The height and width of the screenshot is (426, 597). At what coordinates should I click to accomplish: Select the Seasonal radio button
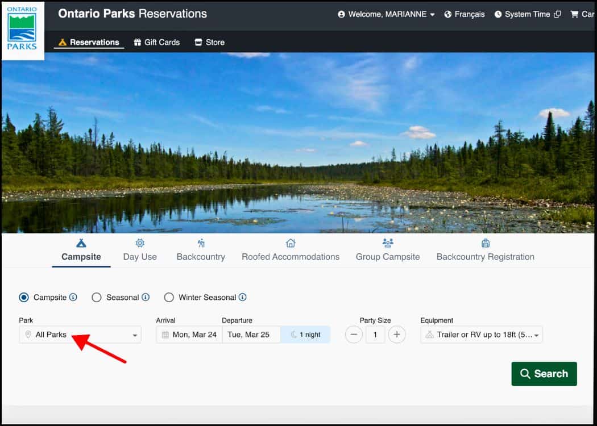click(97, 298)
